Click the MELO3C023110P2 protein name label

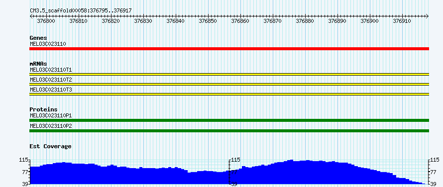tap(51, 126)
